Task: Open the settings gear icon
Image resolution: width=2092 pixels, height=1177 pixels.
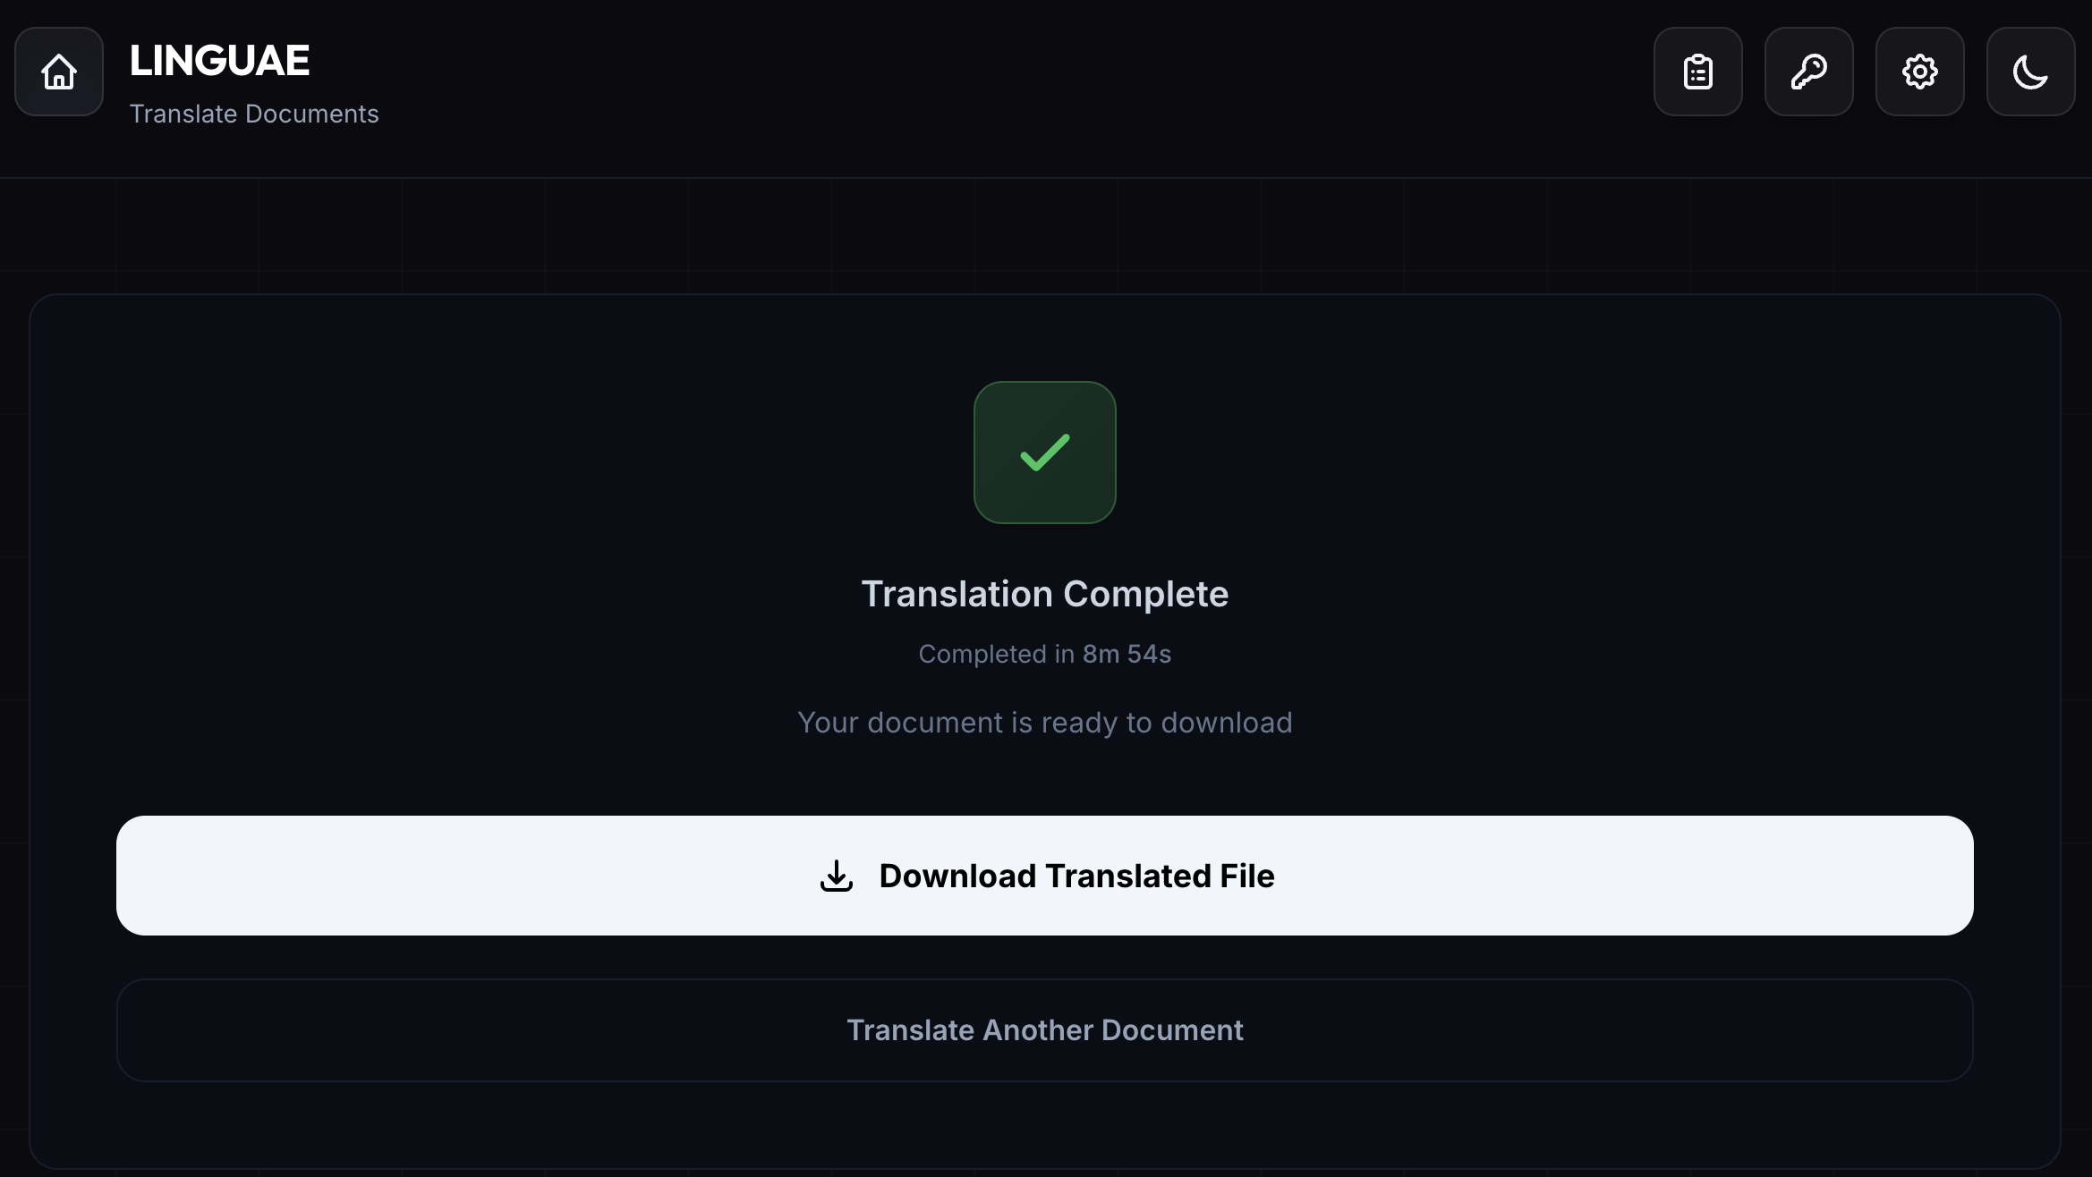Action: tap(1919, 72)
